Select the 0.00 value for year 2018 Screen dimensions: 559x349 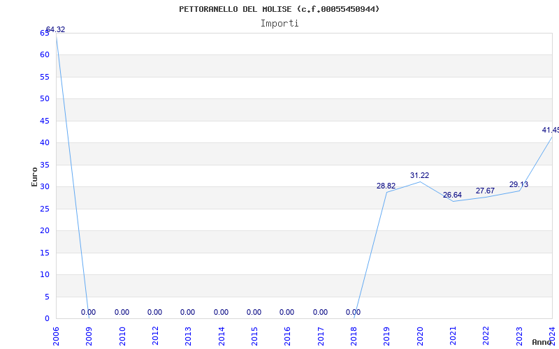[353, 312]
